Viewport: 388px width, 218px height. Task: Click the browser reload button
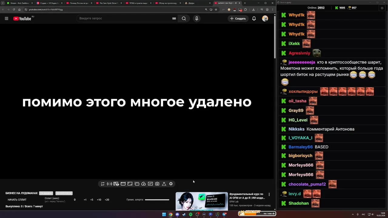(x=14, y=9)
